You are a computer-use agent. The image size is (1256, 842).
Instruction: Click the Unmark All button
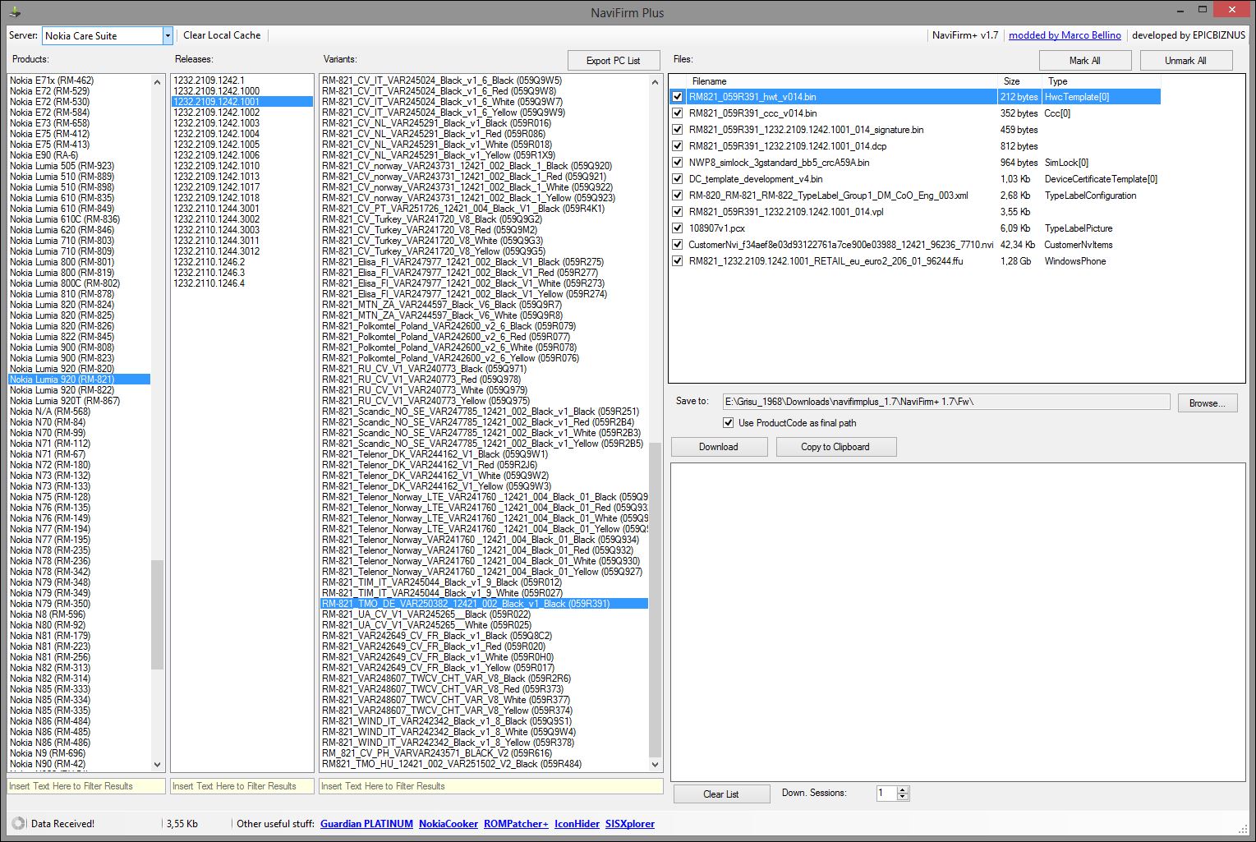(x=1185, y=61)
